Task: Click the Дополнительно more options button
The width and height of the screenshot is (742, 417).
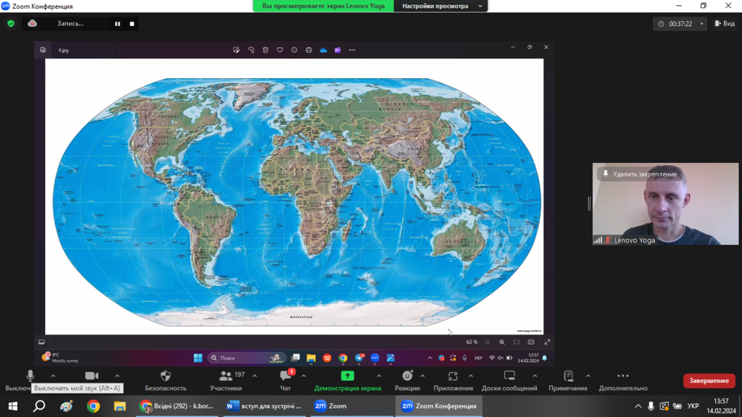Action: (x=622, y=381)
